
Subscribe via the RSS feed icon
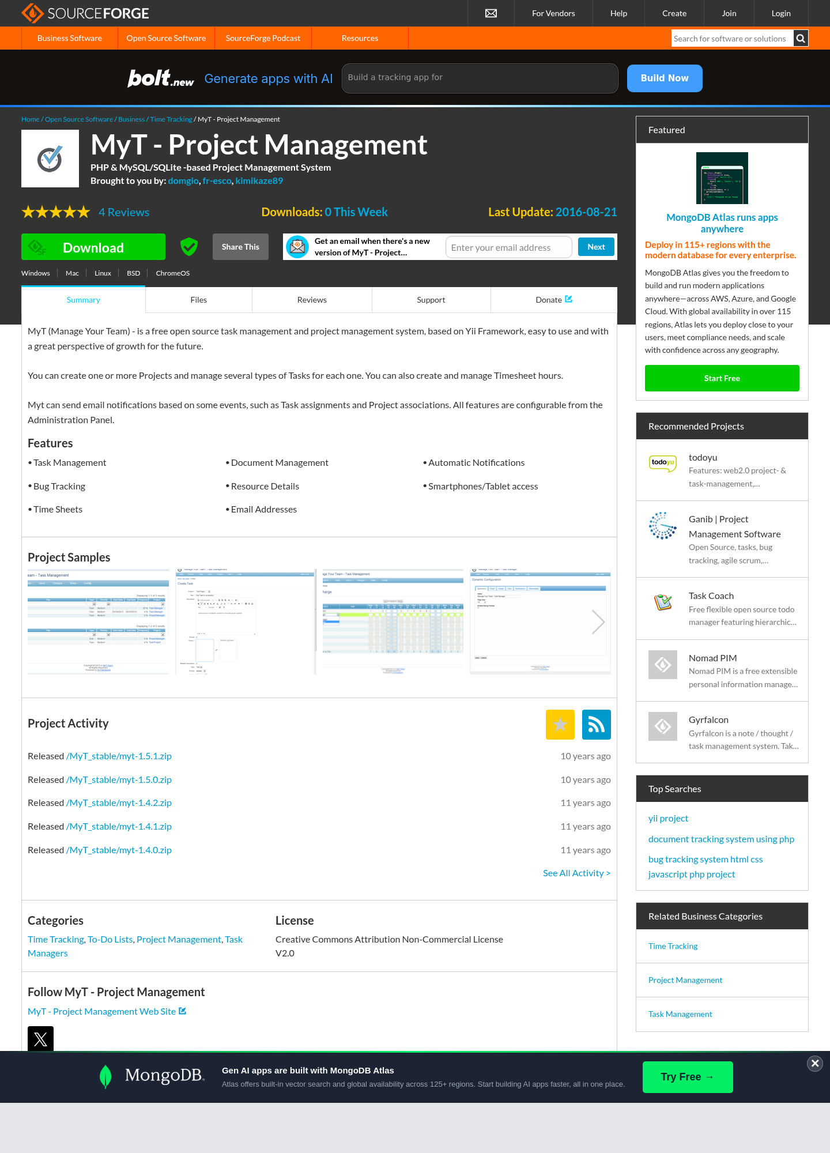[x=597, y=725]
